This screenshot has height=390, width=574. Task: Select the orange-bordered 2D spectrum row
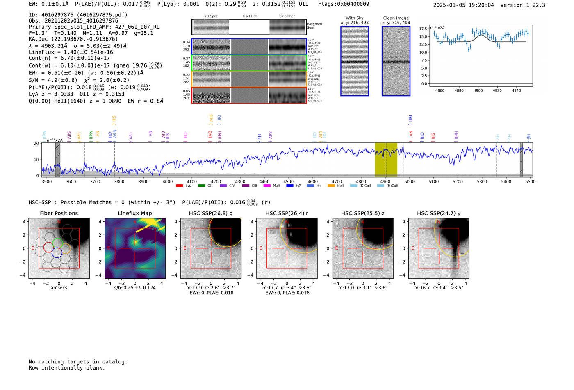pyautogui.click(x=249, y=79)
